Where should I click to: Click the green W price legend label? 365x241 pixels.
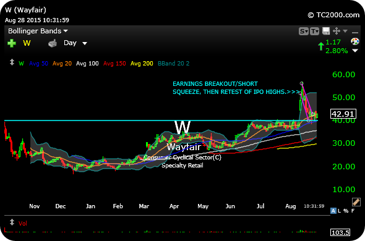tap(21, 63)
